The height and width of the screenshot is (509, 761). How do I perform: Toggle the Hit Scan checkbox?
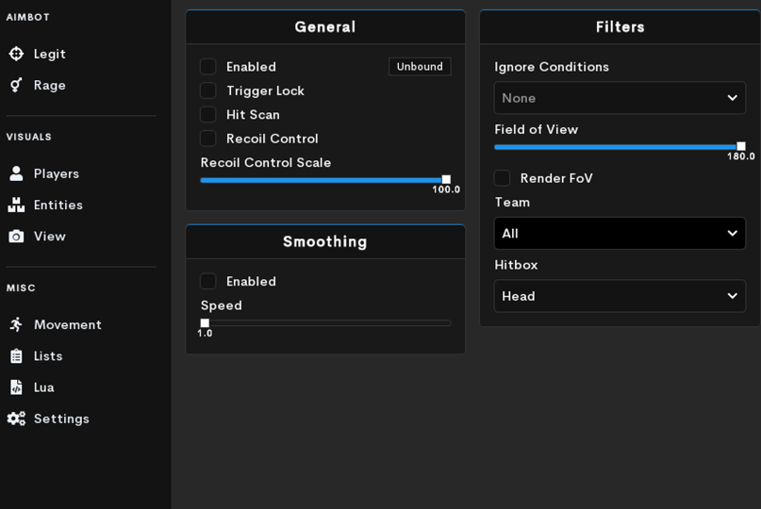[208, 115]
